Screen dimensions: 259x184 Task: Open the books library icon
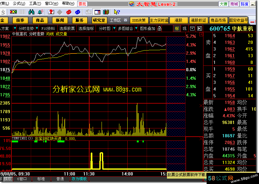(106, 12)
